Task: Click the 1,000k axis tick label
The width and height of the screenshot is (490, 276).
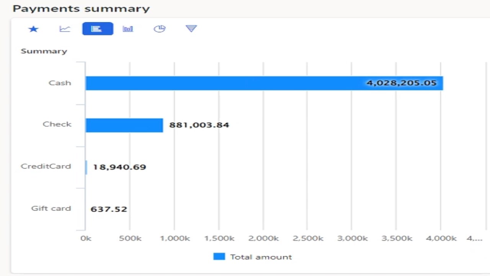Action: coord(175,238)
